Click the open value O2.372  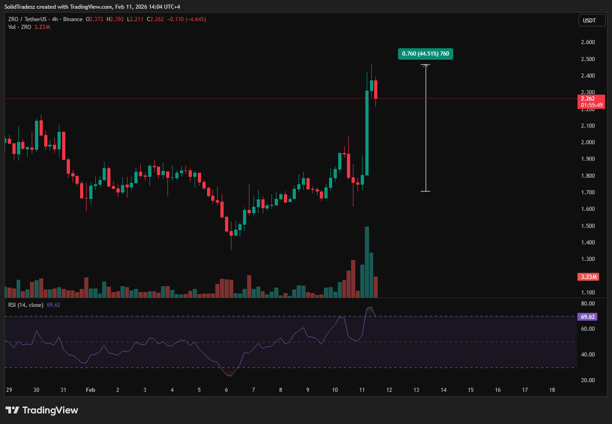[95, 19]
